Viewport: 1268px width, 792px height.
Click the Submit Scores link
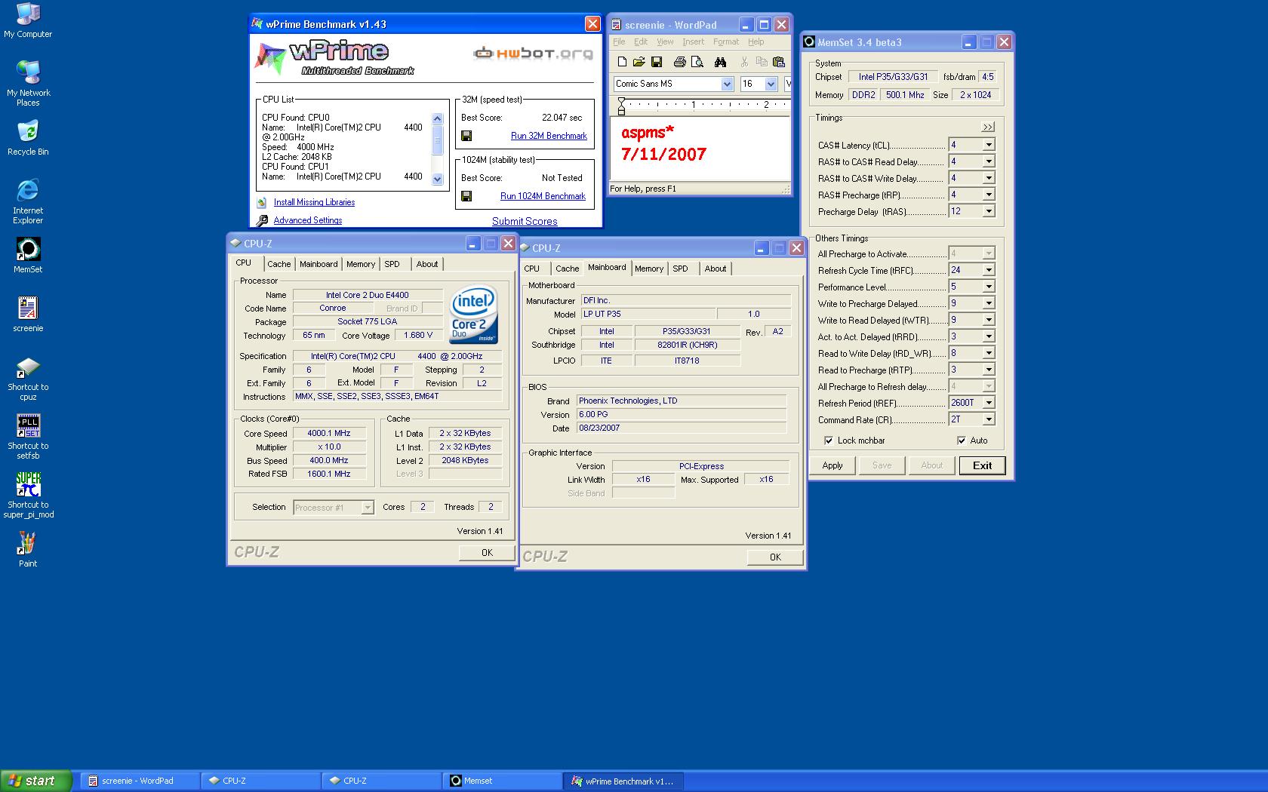point(525,221)
